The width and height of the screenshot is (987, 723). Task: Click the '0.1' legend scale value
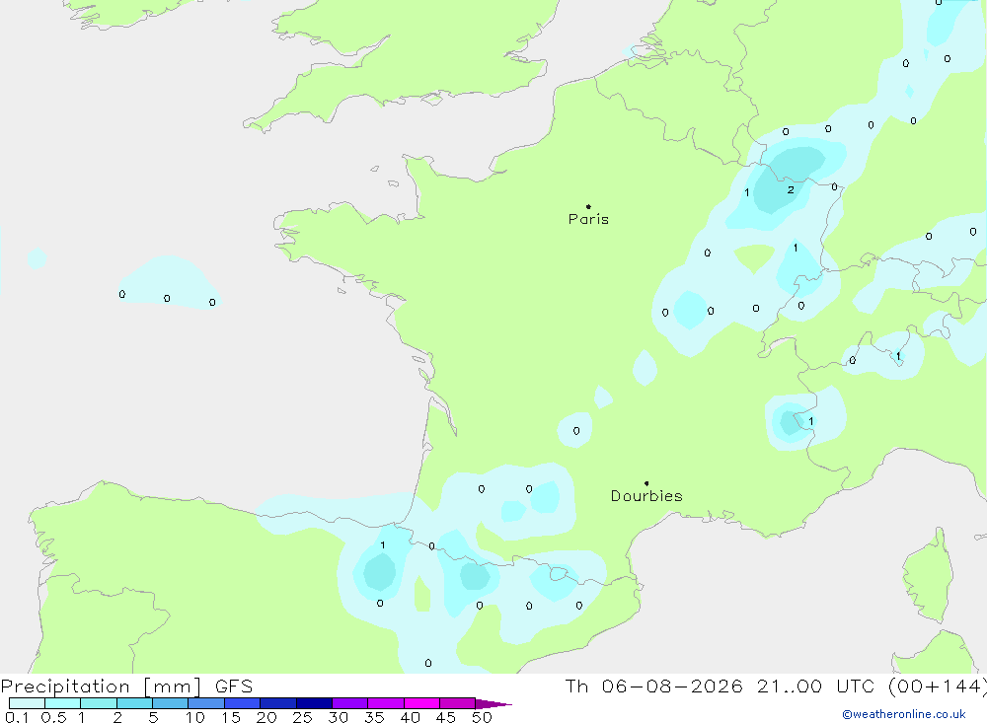click(17, 717)
